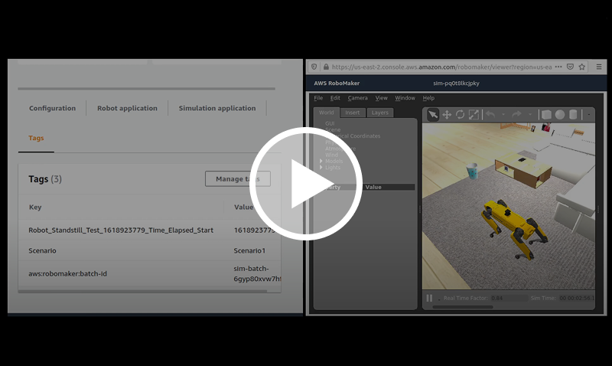Open the page actions three-dot menu
The width and height of the screenshot is (612, 366).
click(x=558, y=67)
